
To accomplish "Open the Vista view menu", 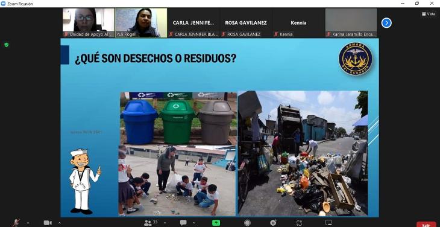I will [429, 14].
